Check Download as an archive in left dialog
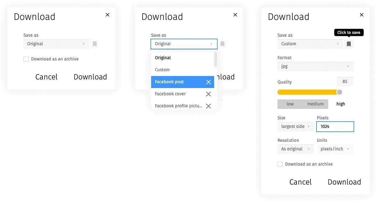Viewport: 377px width, 202px height. point(26,59)
